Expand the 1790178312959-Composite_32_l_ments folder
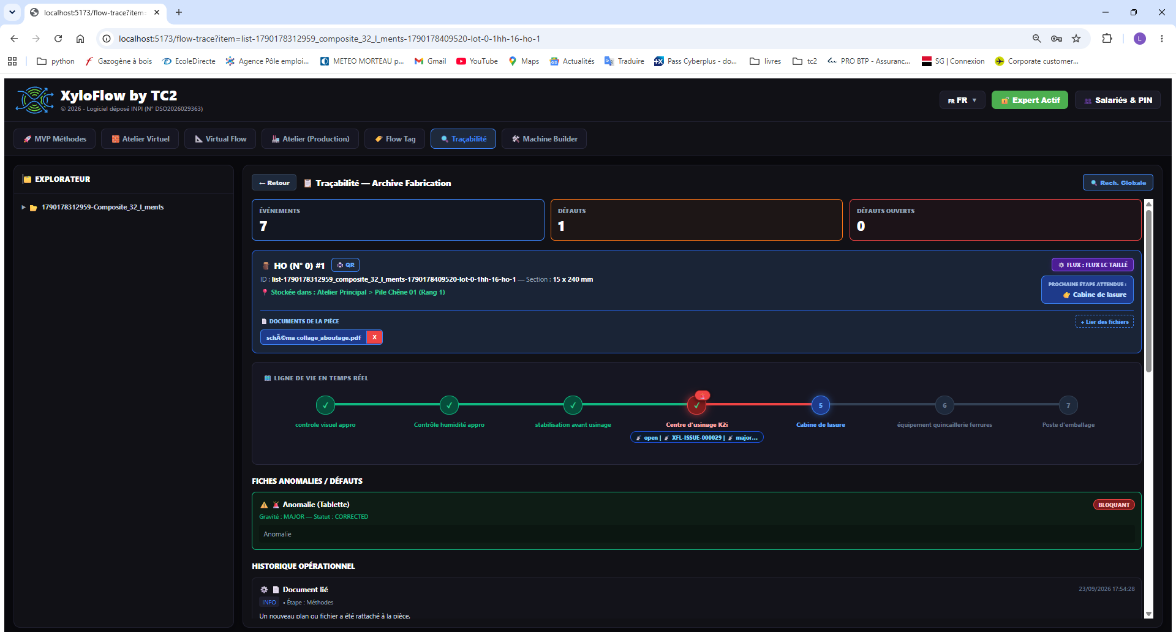 [24, 208]
